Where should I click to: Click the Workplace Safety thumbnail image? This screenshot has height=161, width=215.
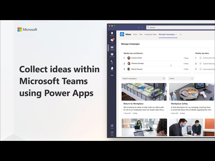pyautogui.click(x=191, y=92)
